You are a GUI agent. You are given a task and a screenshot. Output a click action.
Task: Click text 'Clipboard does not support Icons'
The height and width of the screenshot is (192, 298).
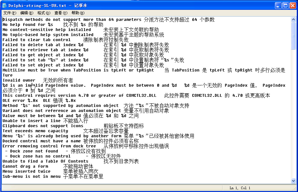coord(43,126)
